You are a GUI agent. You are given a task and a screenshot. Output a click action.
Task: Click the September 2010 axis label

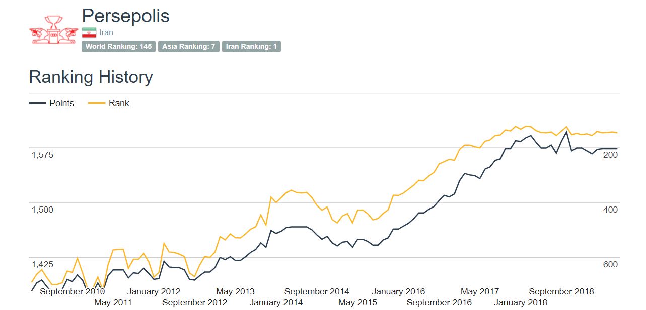tap(73, 291)
